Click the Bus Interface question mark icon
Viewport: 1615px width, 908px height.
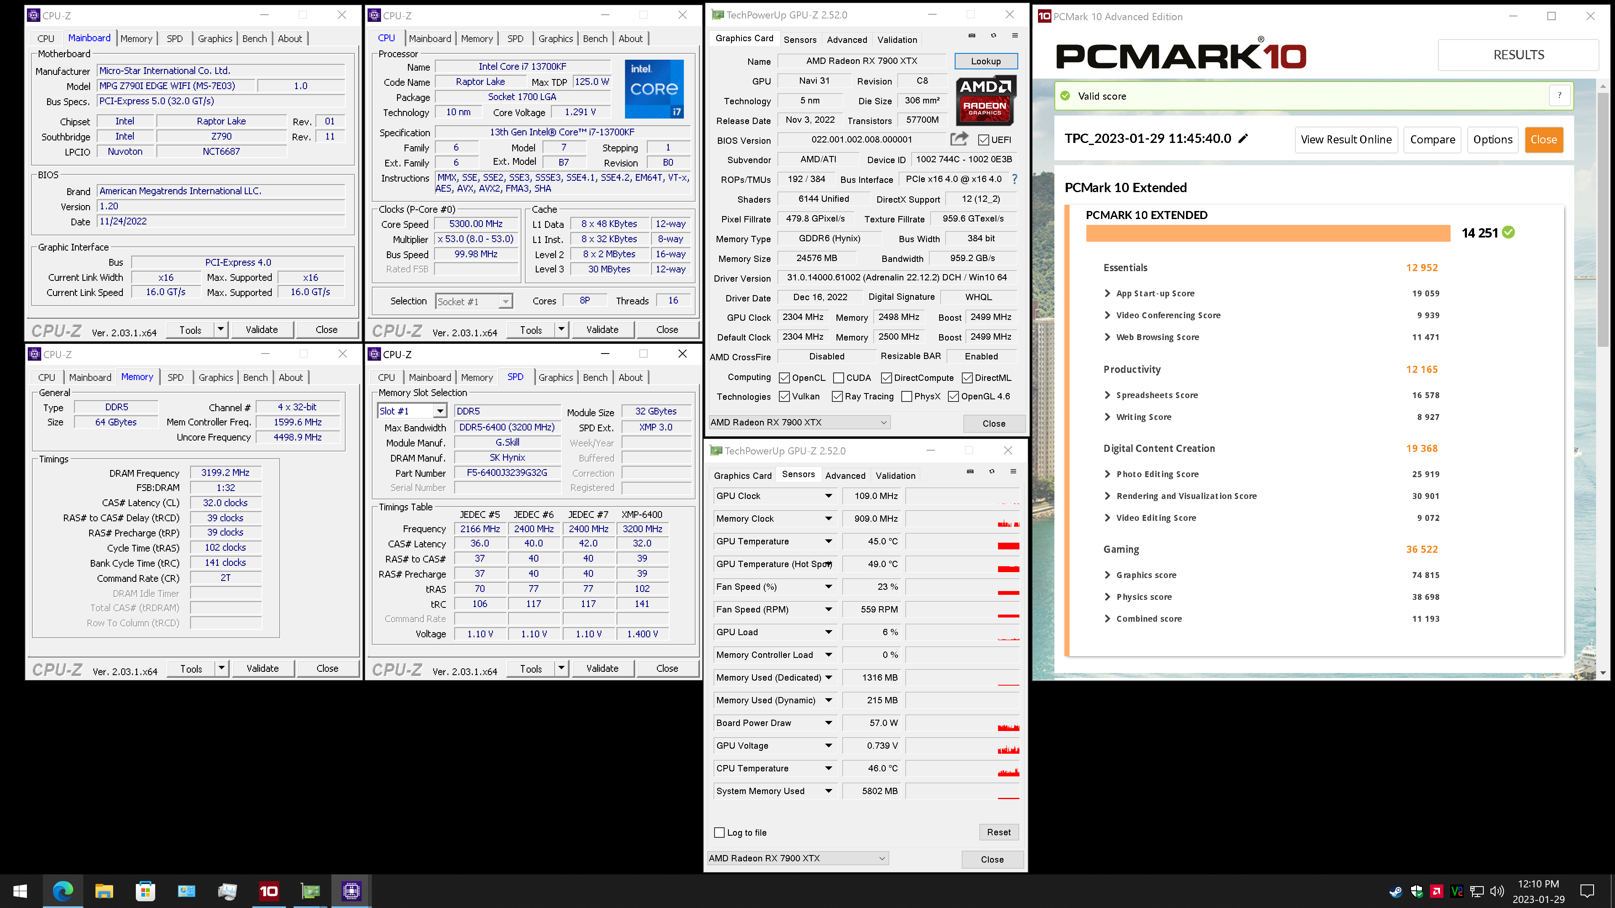(x=1014, y=179)
